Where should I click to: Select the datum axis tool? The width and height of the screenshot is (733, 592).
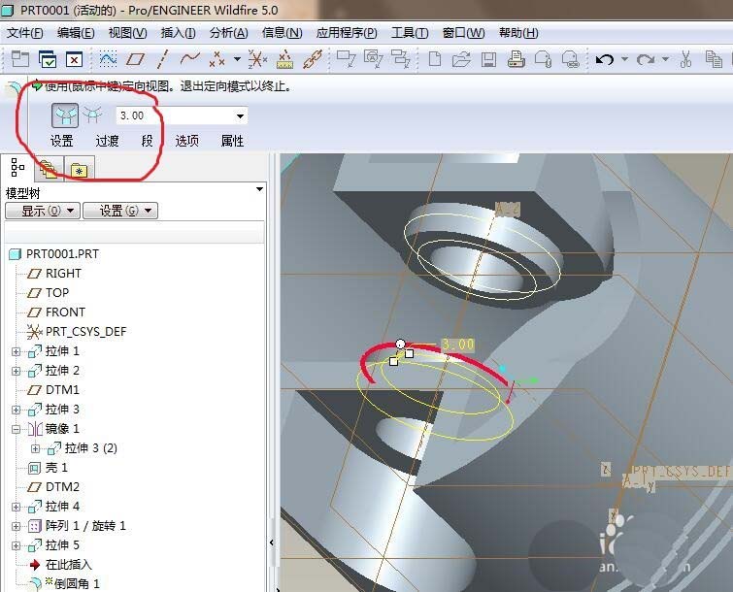(163, 59)
